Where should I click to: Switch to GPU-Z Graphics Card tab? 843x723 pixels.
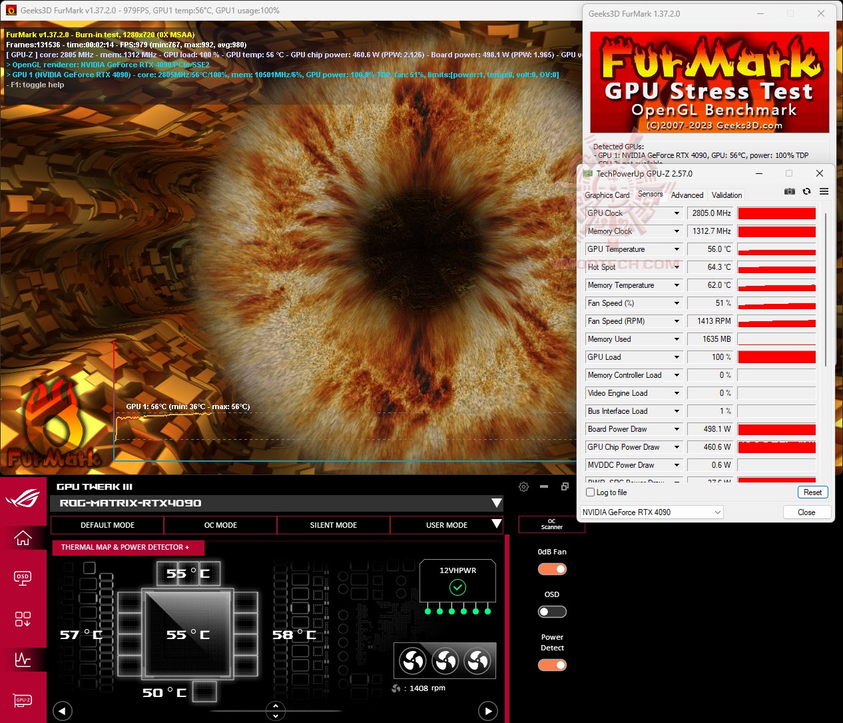(x=607, y=195)
